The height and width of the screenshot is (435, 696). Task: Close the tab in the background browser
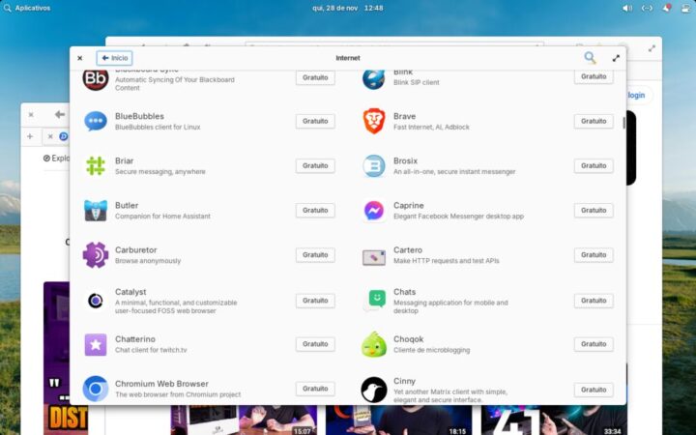50,136
